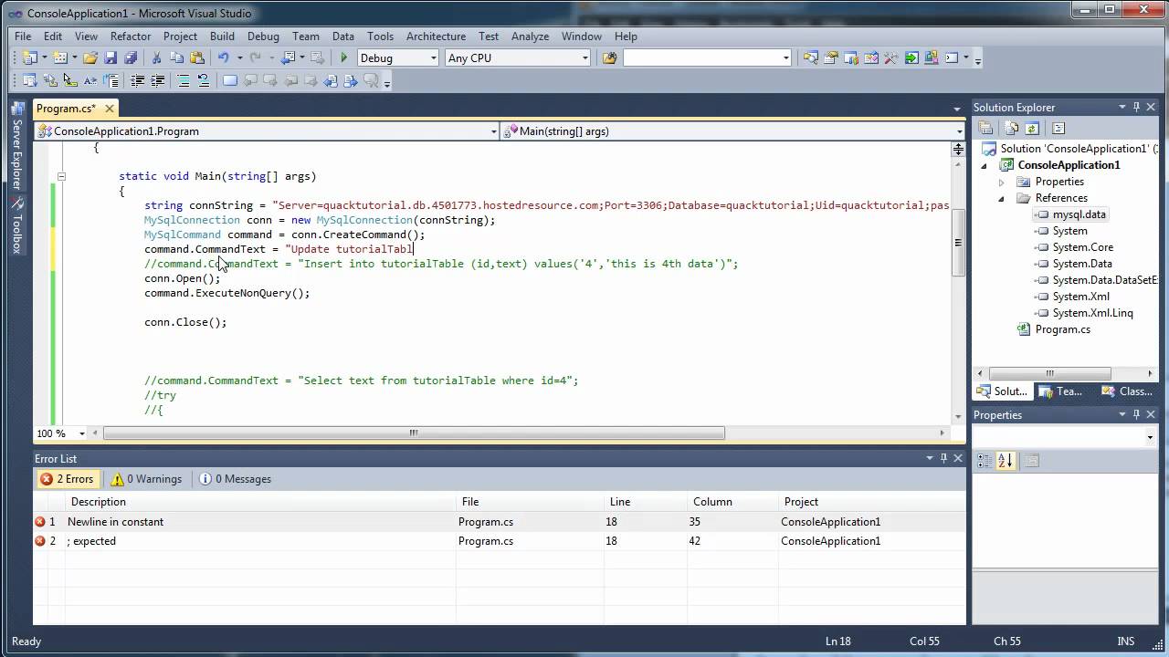The height and width of the screenshot is (657, 1169).
Task: Click View Code icon in Solution Explorer
Action: 1058,129
